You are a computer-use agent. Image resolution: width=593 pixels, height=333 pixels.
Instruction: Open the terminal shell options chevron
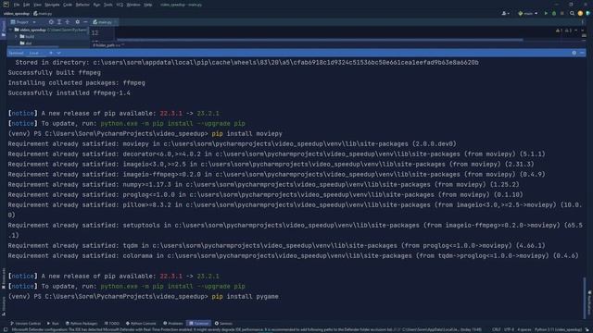click(59, 53)
